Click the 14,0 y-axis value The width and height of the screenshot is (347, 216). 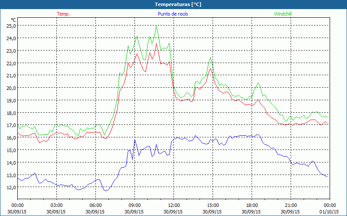[x=11, y=163]
